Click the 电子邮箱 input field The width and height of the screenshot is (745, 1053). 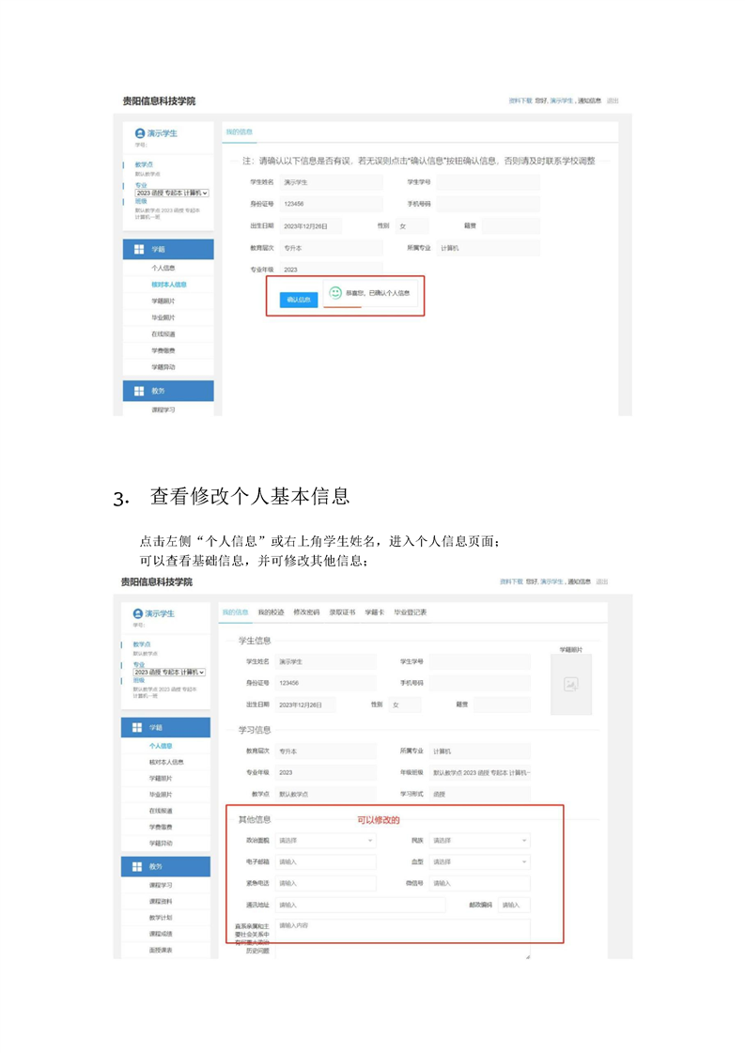pos(326,861)
